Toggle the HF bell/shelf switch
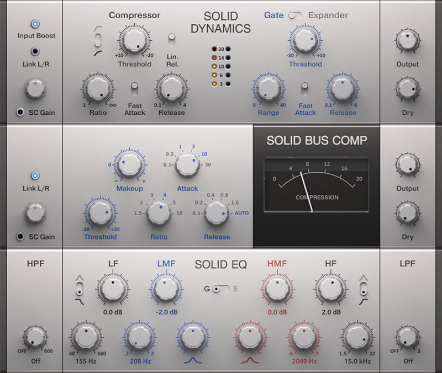The height and width of the screenshot is (373, 442). [x=364, y=289]
